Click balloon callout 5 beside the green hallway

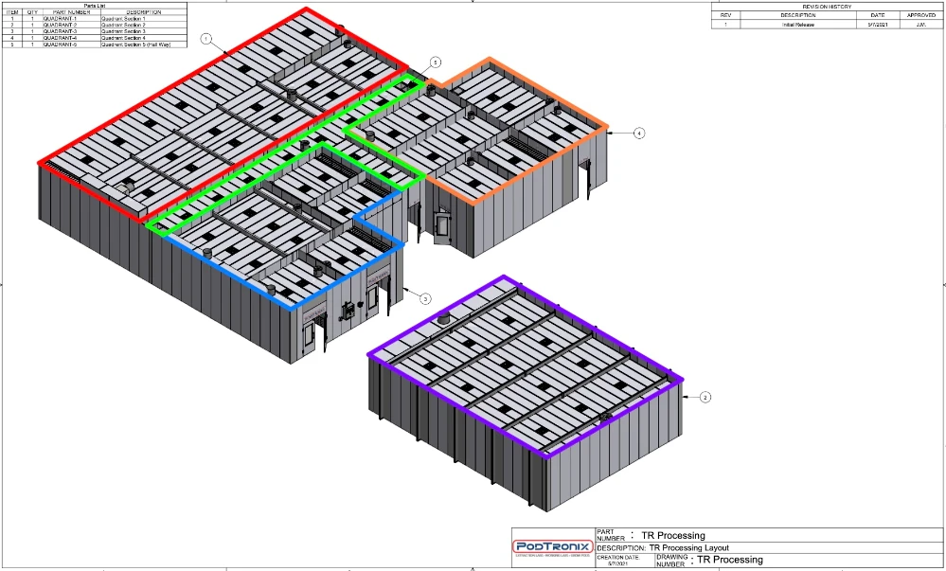click(436, 62)
